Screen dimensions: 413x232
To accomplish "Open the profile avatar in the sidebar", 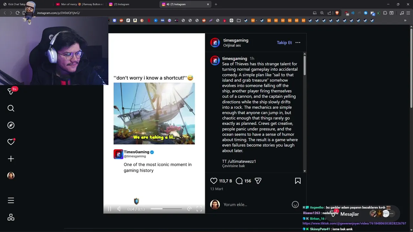I will (x=11, y=175).
